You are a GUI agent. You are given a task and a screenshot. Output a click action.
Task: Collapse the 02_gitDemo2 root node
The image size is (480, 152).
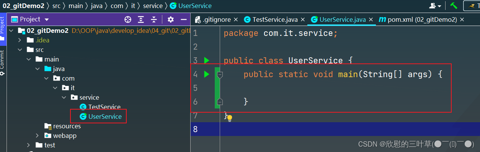point(11,31)
